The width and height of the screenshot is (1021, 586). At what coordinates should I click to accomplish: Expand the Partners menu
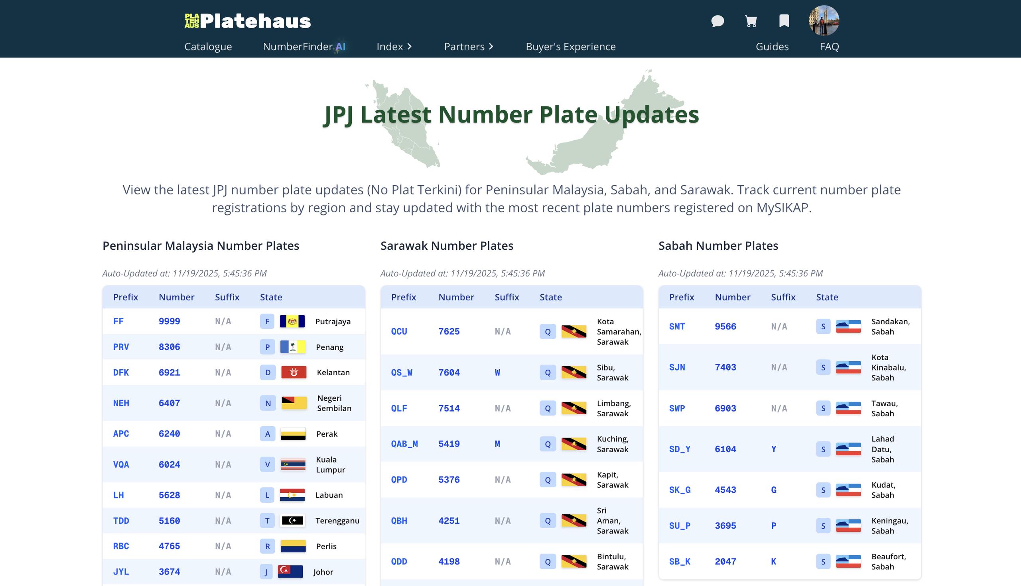tap(468, 47)
